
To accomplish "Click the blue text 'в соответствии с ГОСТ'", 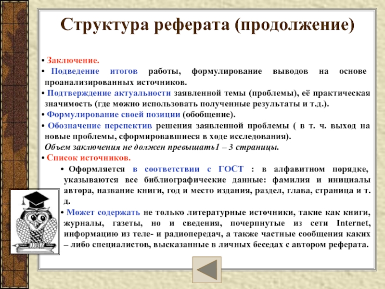I will 188,169.
